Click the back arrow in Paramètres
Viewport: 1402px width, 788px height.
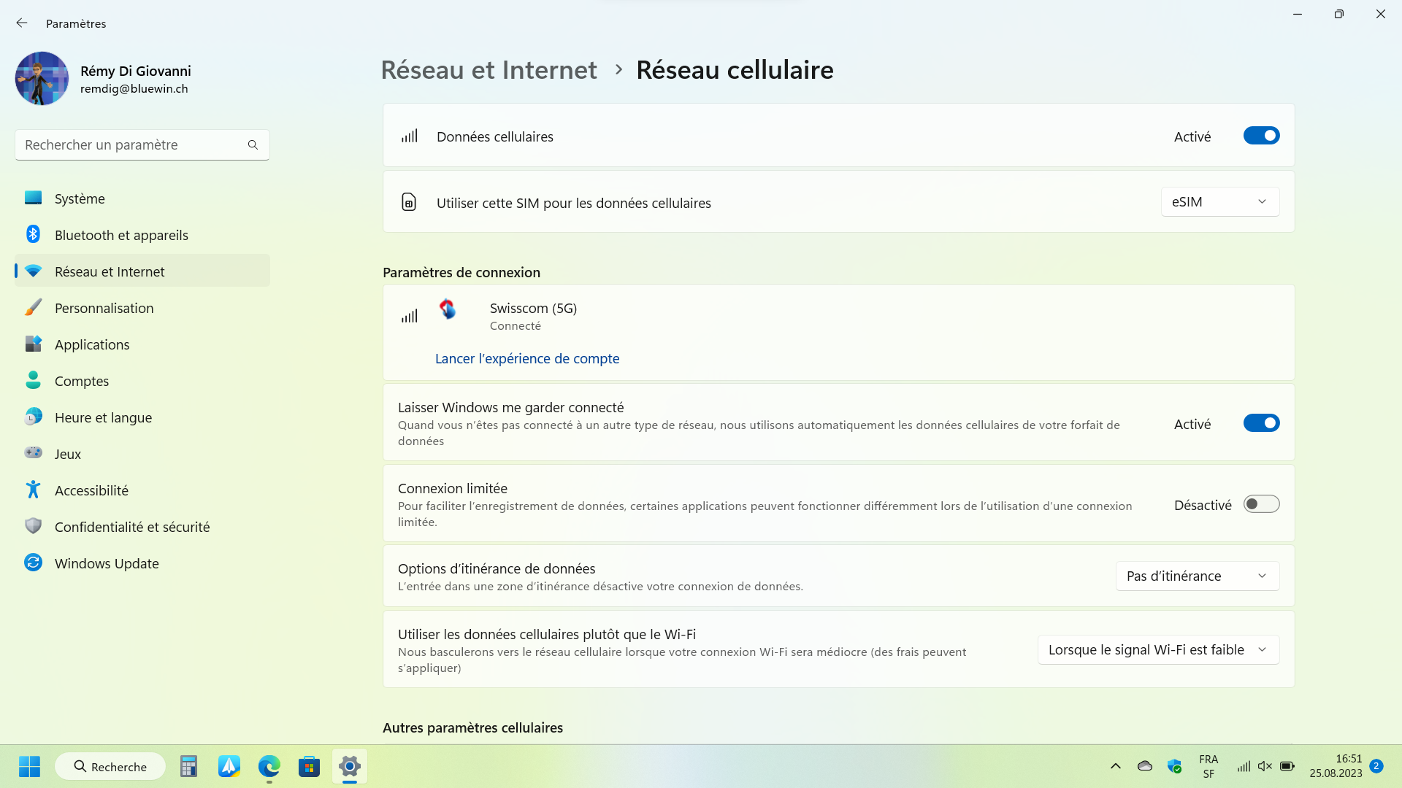[22, 23]
